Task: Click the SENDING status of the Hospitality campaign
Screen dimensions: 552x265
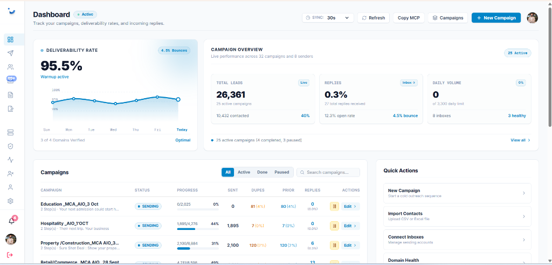Action: (x=148, y=226)
